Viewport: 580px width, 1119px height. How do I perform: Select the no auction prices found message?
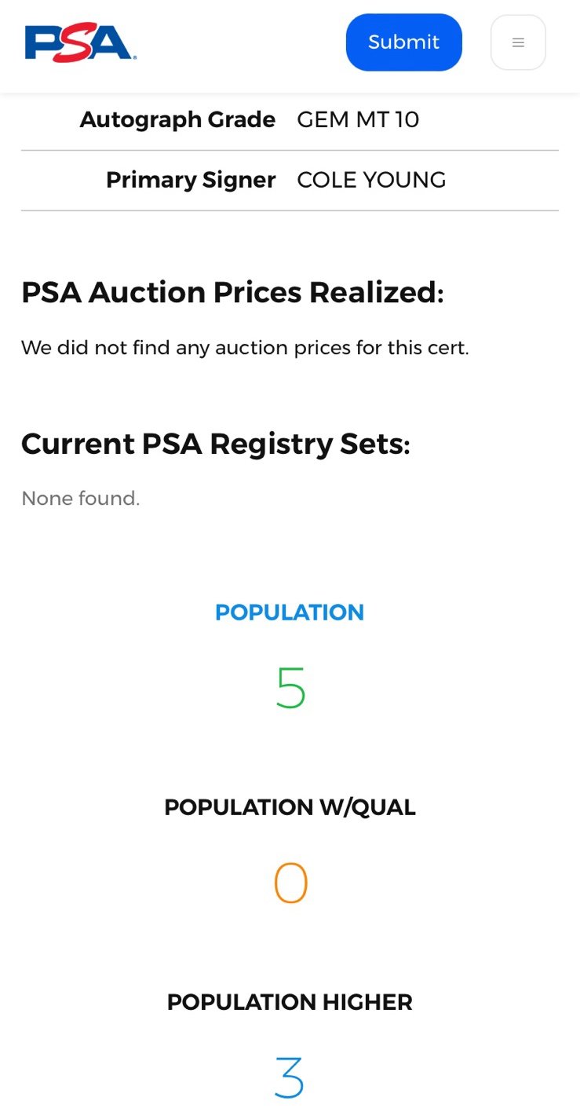coord(245,347)
